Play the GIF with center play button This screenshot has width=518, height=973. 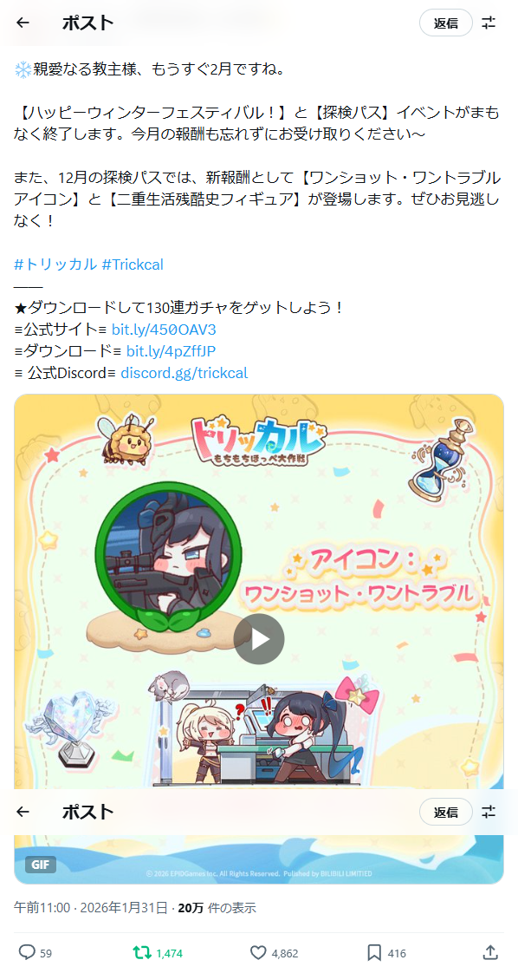pos(259,639)
